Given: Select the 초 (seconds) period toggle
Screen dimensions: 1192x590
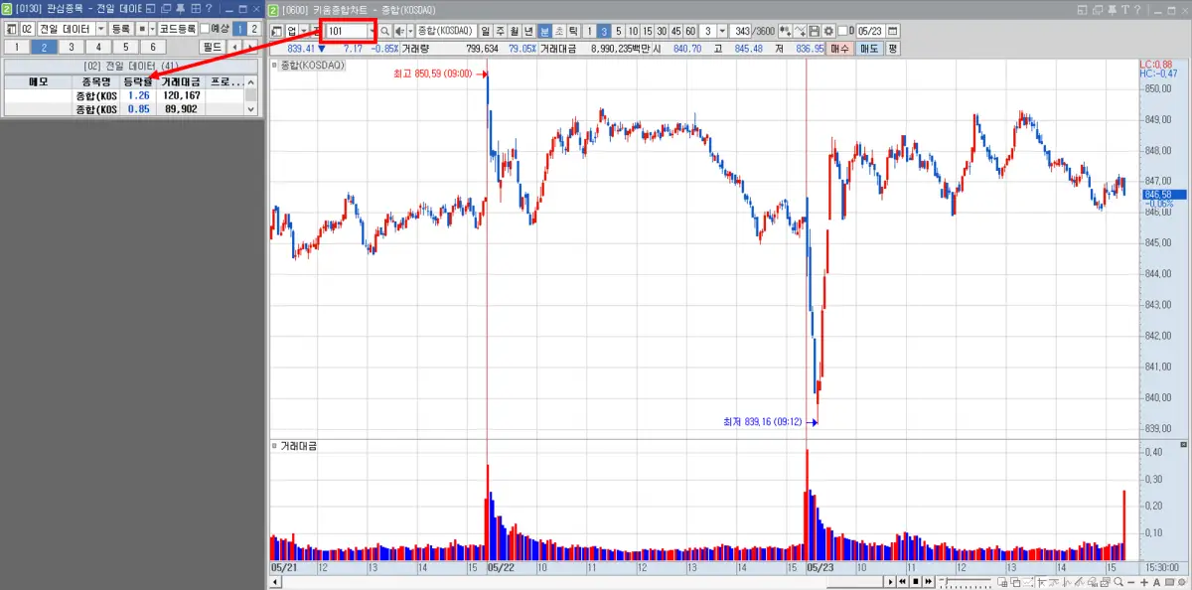Looking at the screenshot, I should [559, 31].
